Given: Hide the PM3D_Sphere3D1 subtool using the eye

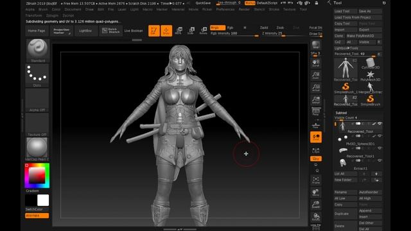Looking at the screenshot, I should tap(380, 136).
